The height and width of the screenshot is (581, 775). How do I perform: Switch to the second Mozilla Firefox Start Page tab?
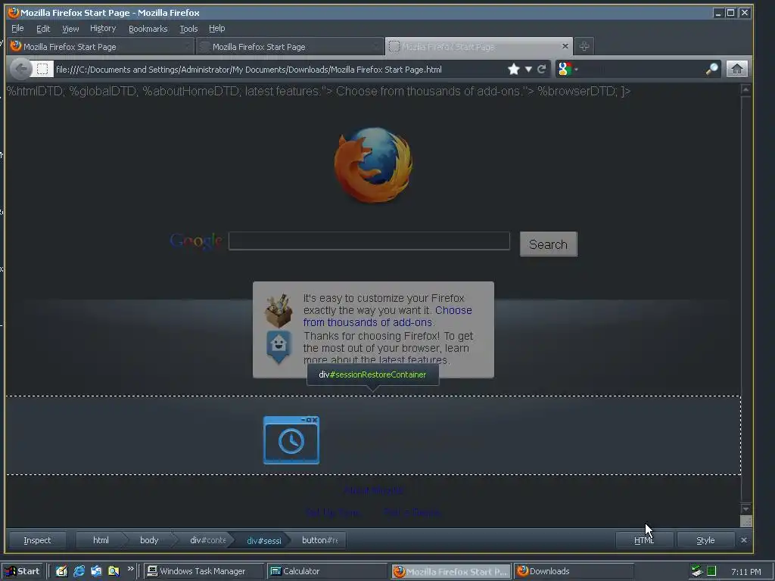(290, 46)
